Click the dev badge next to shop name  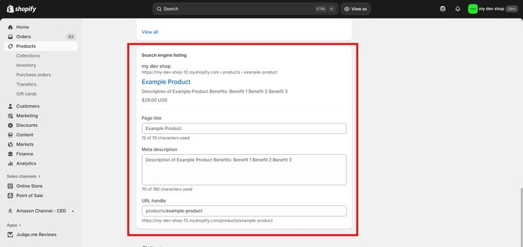tap(512, 9)
